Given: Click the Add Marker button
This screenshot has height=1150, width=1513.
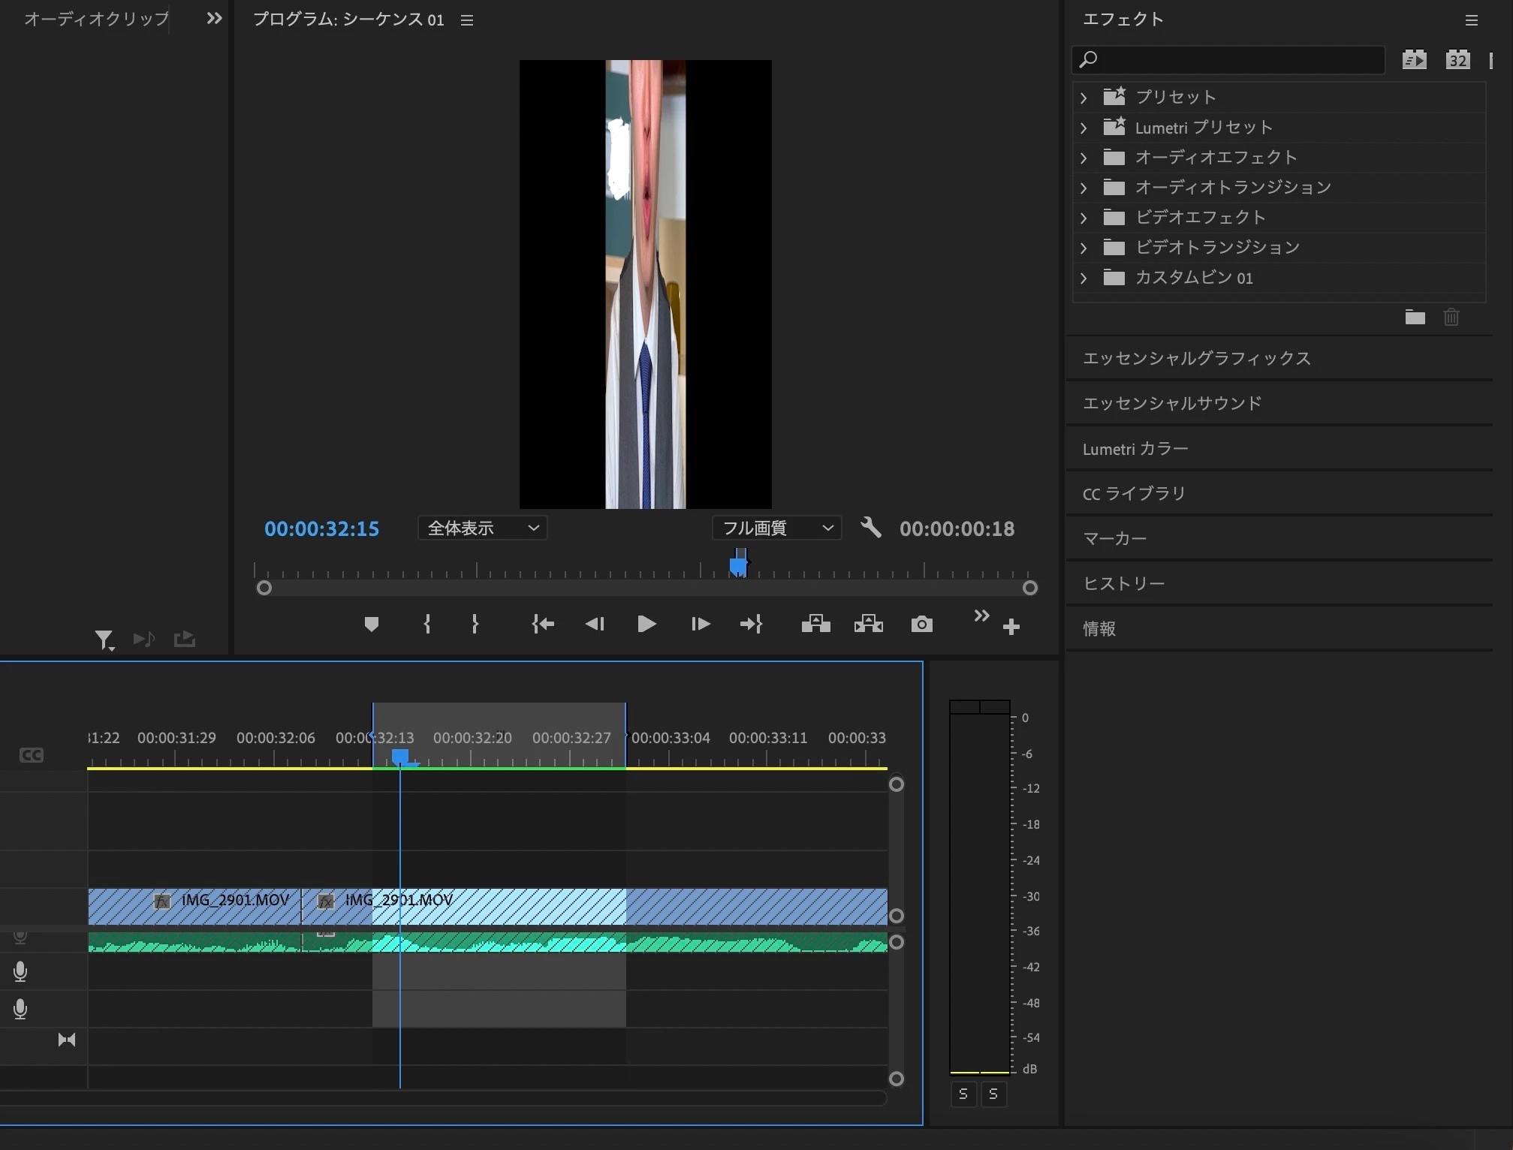Looking at the screenshot, I should 371,625.
